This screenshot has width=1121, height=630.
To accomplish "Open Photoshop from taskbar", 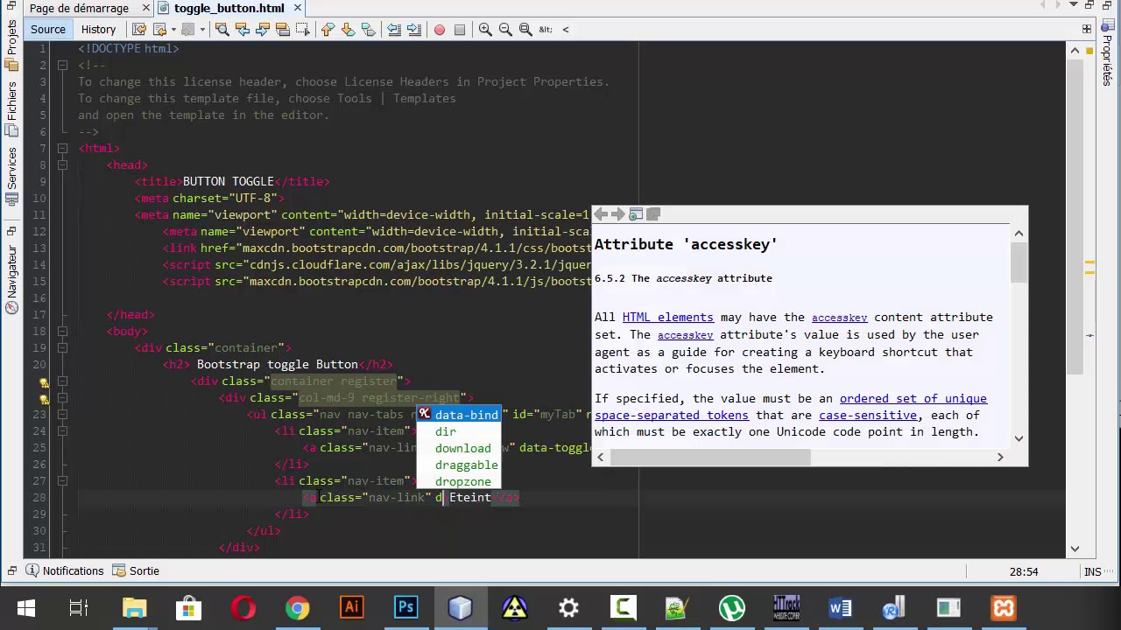I will (406, 608).
